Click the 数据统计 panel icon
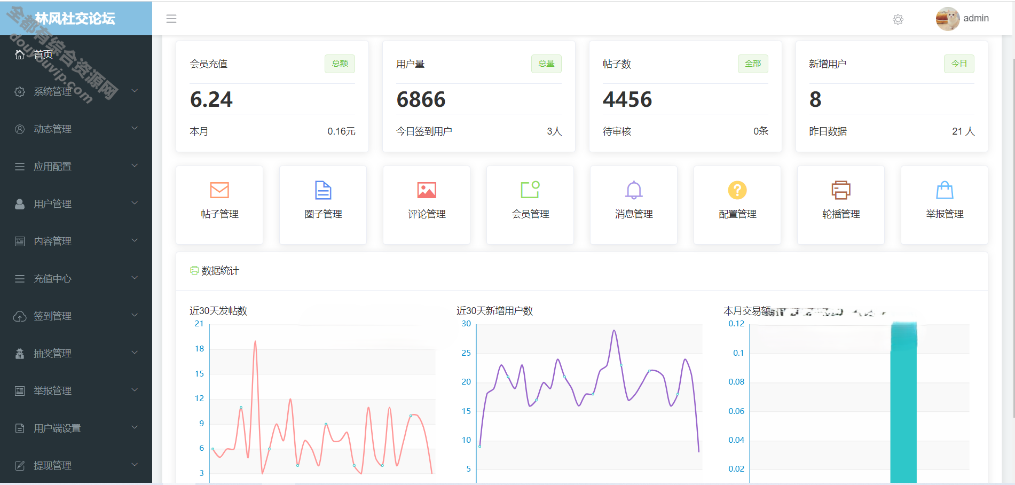The image size is (1015, 485). coord(194,271)
